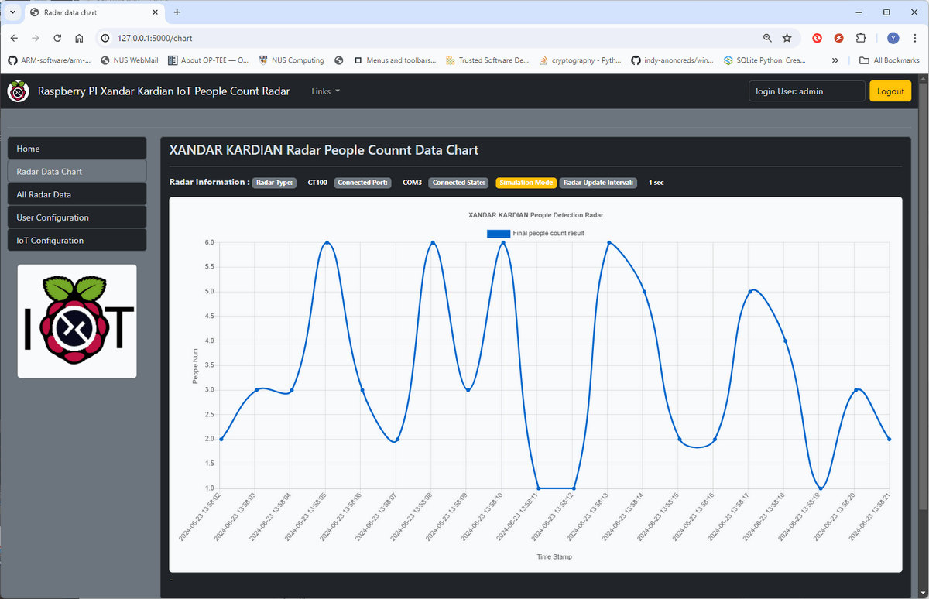Focus the address bar showing 127.0.0.1:5000/chart

(434, 38)
